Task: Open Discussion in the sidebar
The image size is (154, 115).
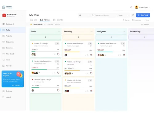Action: [x=13, y=42]
